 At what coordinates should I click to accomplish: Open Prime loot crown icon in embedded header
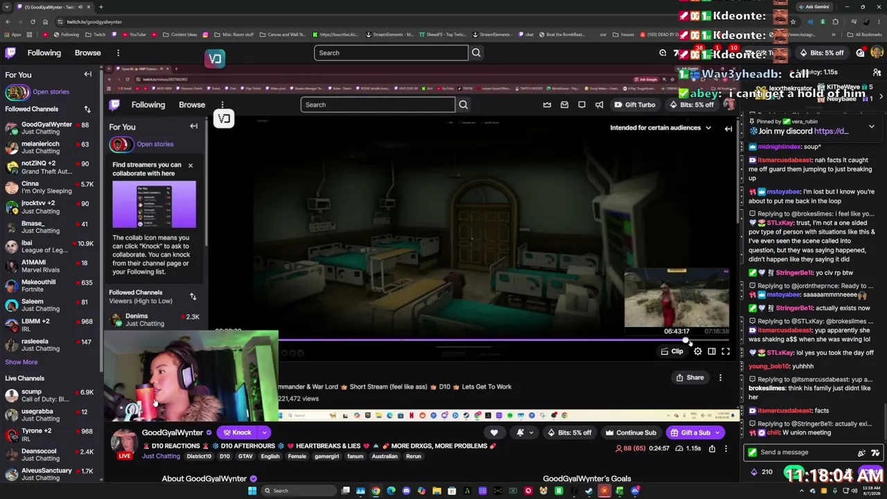click(x=547, y=105)
